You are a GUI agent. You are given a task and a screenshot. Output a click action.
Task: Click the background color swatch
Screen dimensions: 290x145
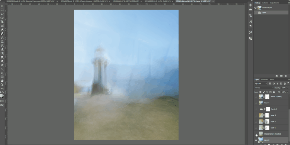click(x=3, y=97)
